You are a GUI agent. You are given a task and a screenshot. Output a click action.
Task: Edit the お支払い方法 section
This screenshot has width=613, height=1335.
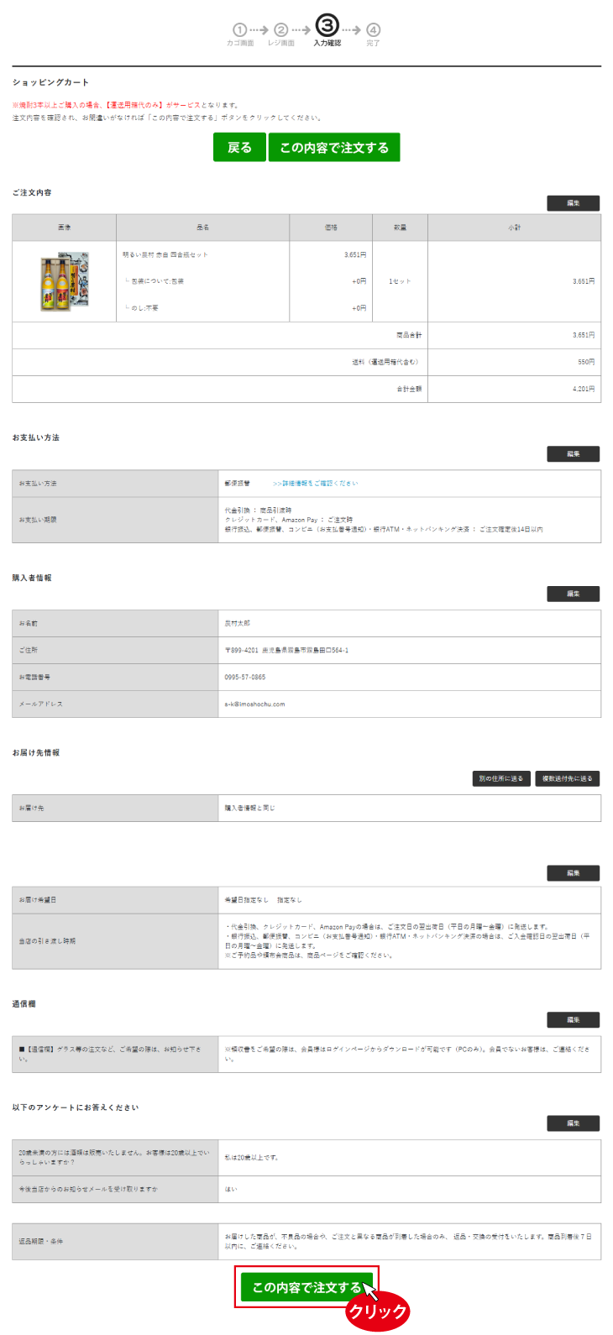(574, 453)
